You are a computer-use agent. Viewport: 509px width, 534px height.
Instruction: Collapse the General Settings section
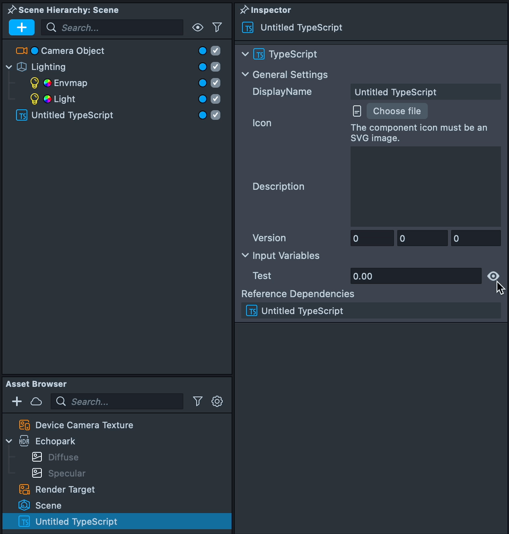(x=245, y=75)
